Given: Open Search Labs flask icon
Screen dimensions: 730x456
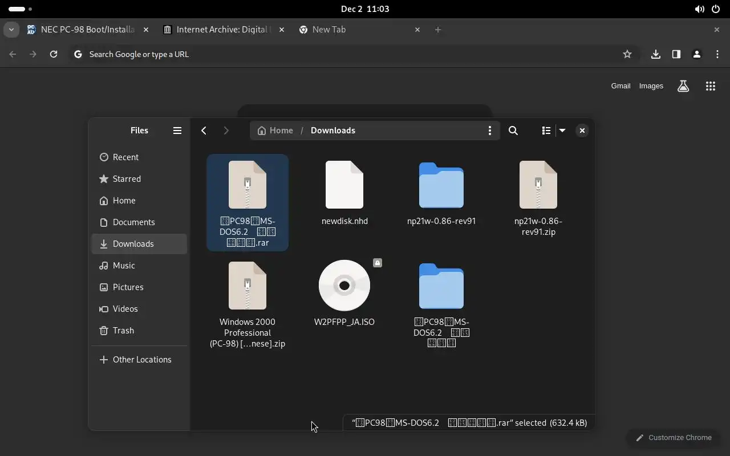Looking at the screenshot, I should click(x=683, y=86).
